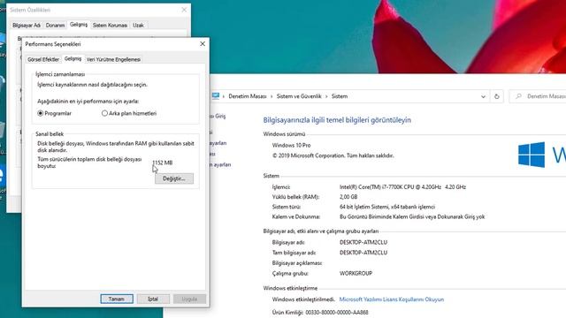
Task: Click Denetim Masası in the breadcrumb
Action: click(248, 96)
